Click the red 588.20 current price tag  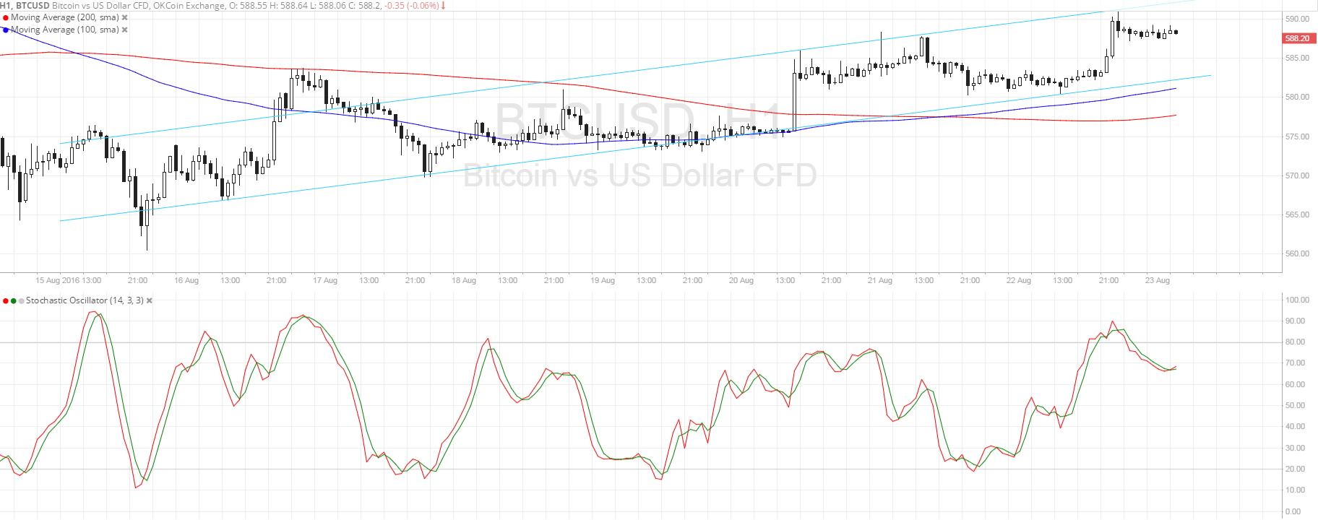1299,38
